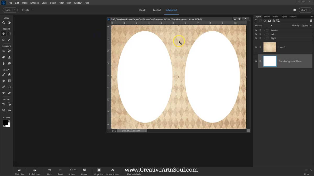Open the blend mode Normal dropdown
314x176 pixels.
click(264, 26)
